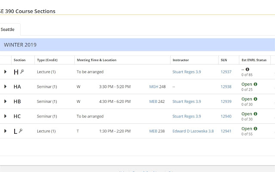Open MEB building link for room 242
275x172 pixels.
click(x=153, y=101)
